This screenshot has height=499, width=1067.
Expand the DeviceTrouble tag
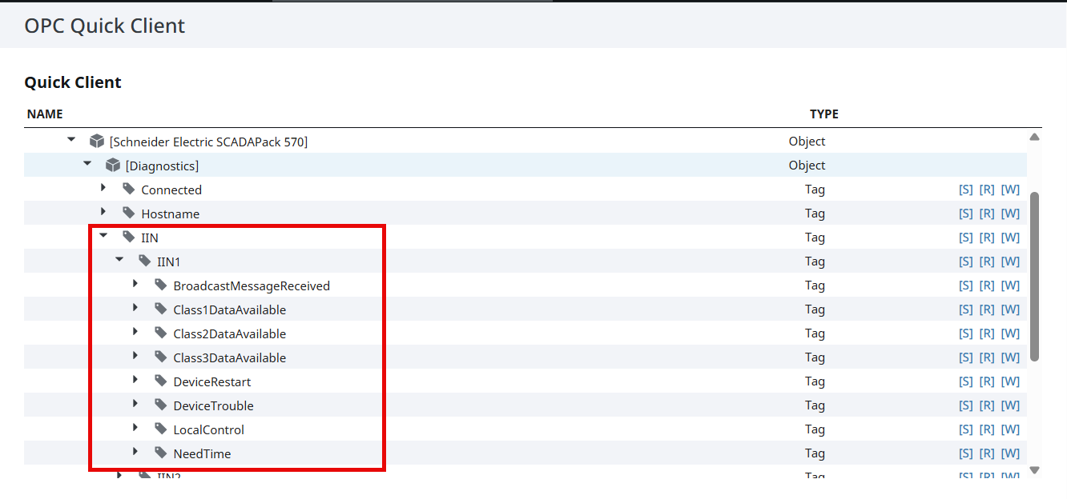point(135,404)
